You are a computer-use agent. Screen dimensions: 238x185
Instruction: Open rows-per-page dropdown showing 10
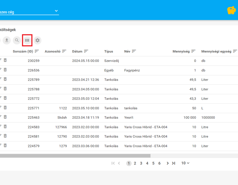coord(185,163)
